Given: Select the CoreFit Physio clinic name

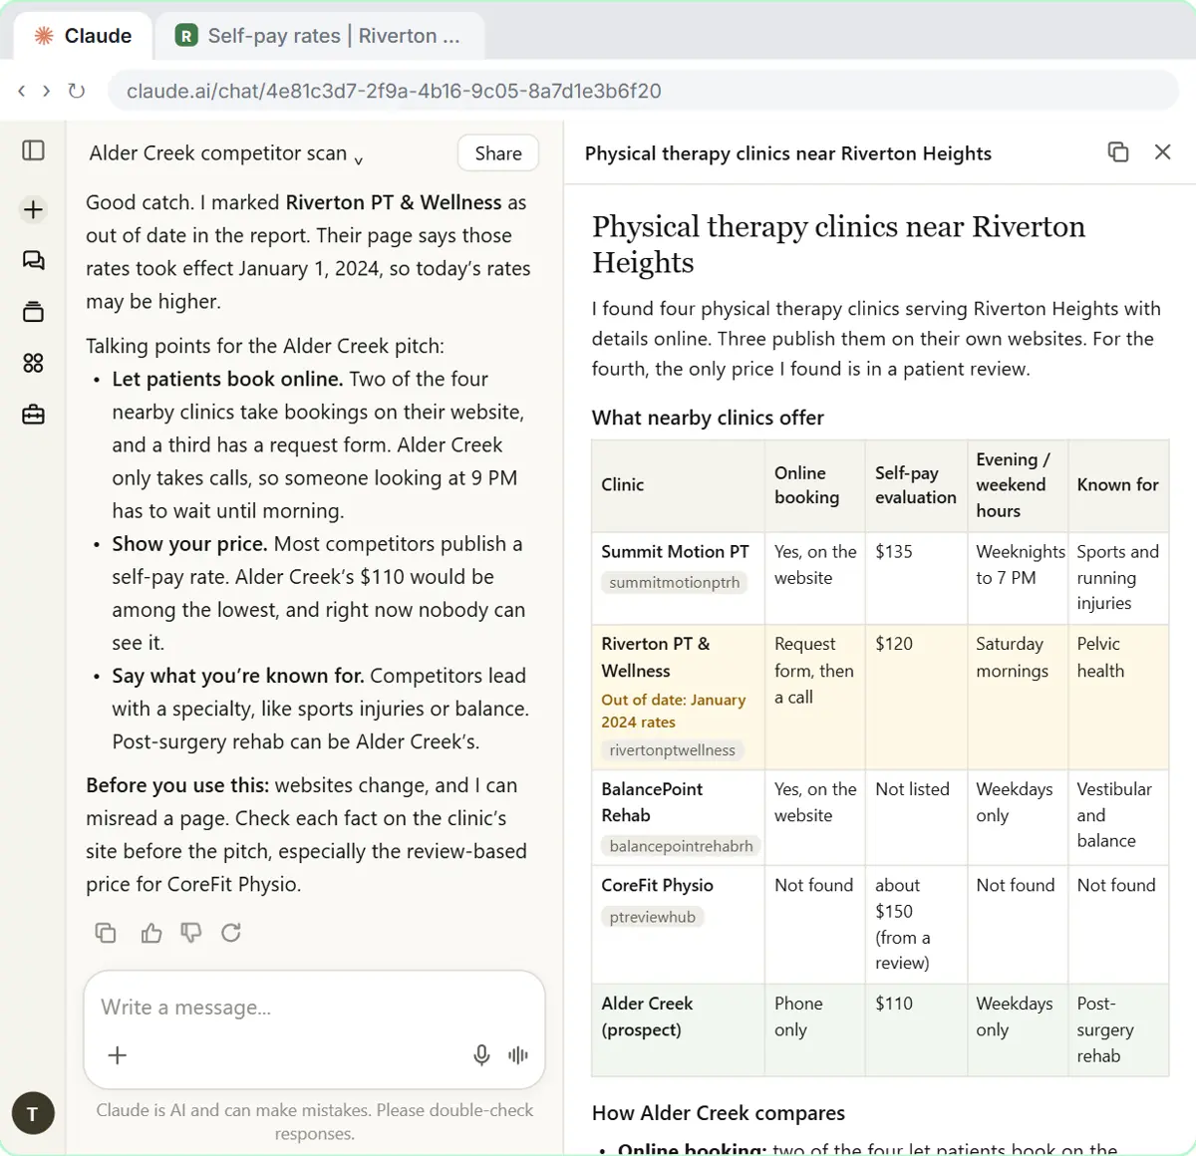Looking at the screenshot, I should coord(657,885).
